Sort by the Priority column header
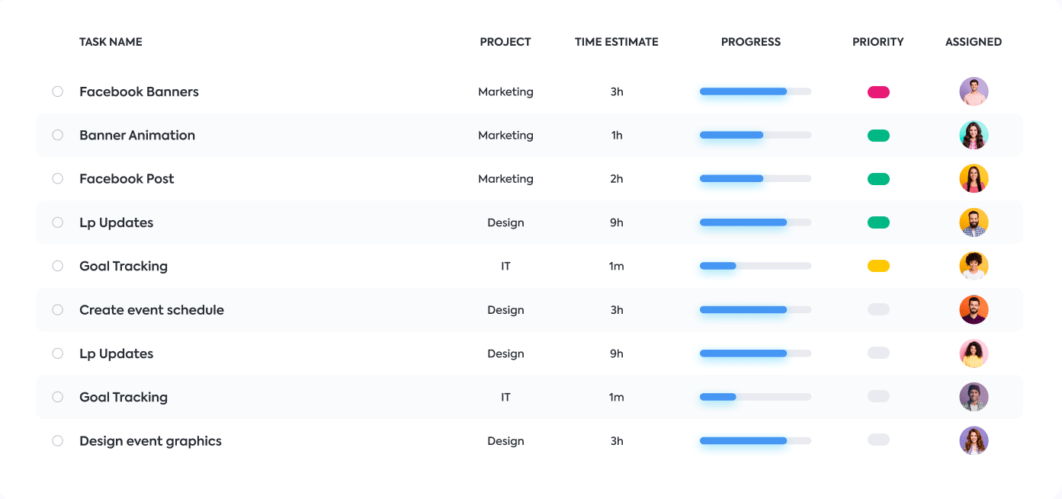Screen dimensions: 1062x499 pyautogui.click(x=878, y=42)
